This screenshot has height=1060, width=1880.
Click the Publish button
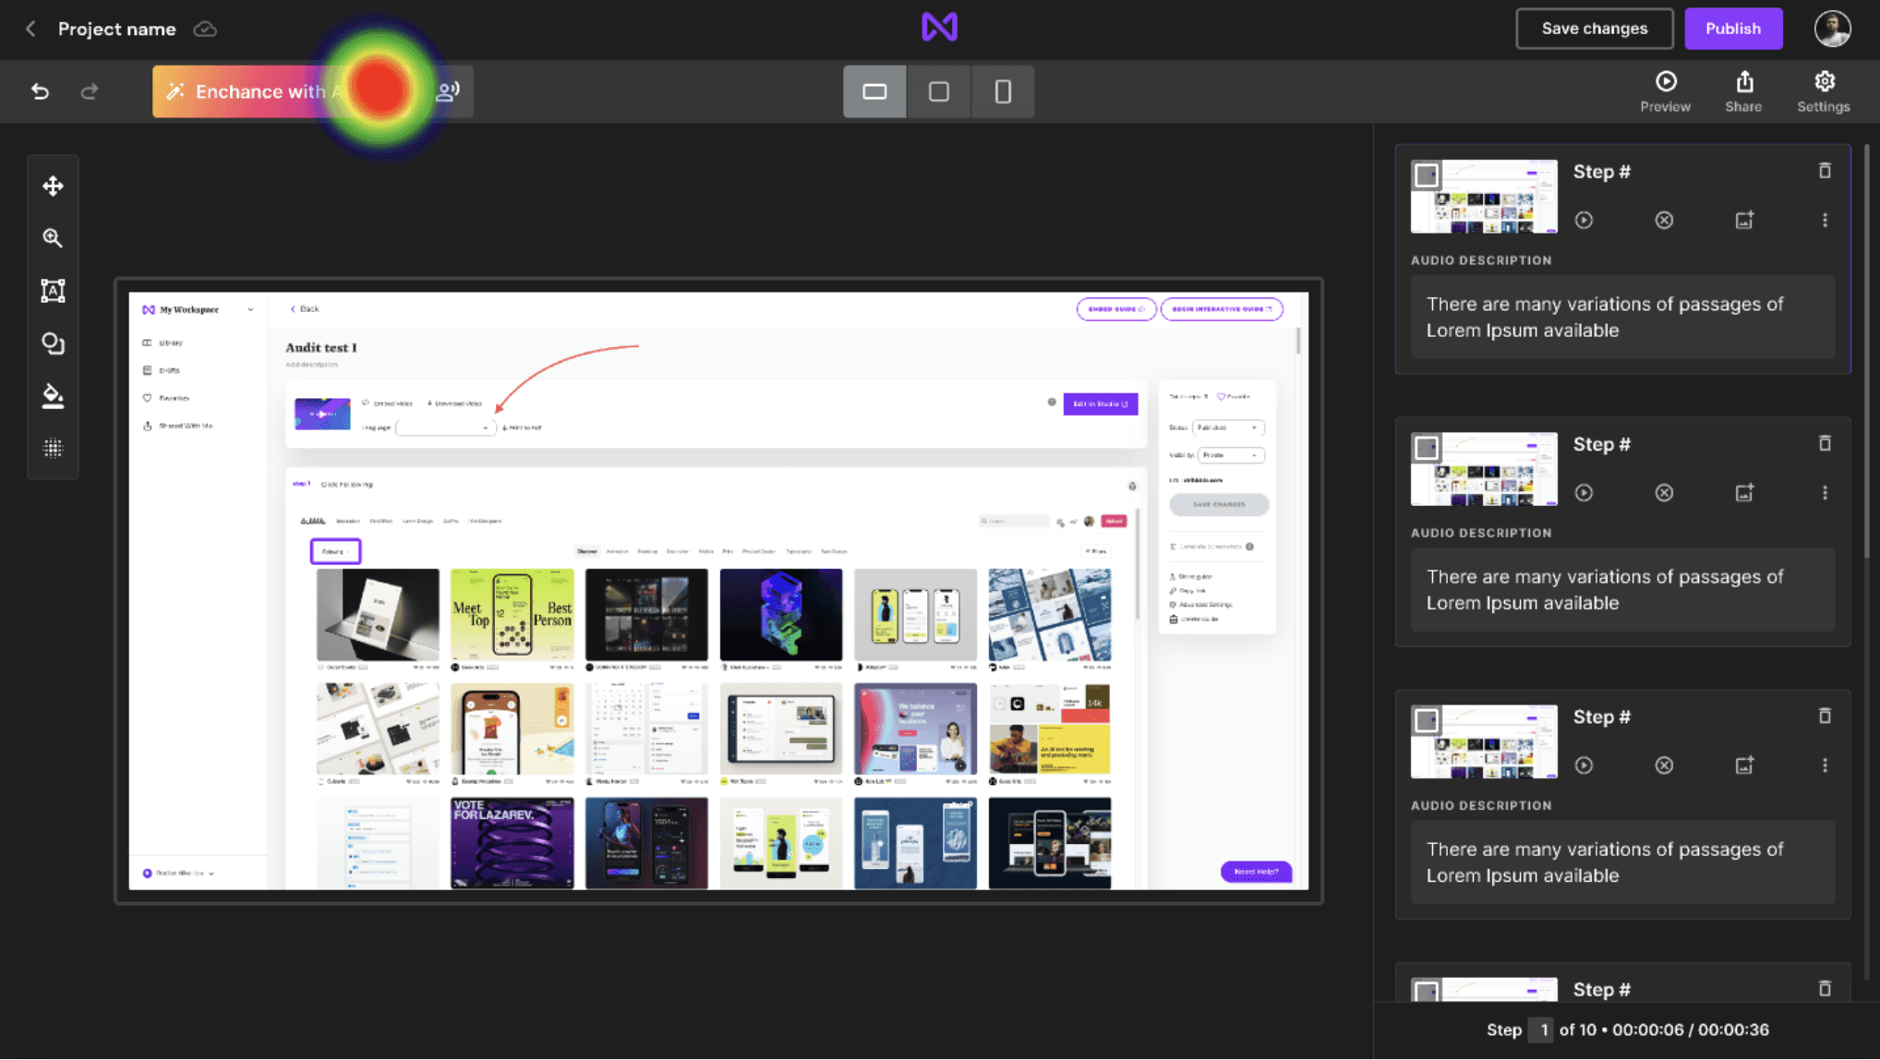point(1732,29)
